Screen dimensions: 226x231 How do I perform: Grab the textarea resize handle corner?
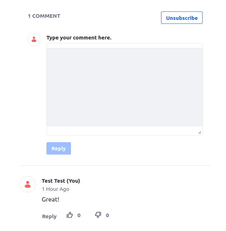[199, 132]
